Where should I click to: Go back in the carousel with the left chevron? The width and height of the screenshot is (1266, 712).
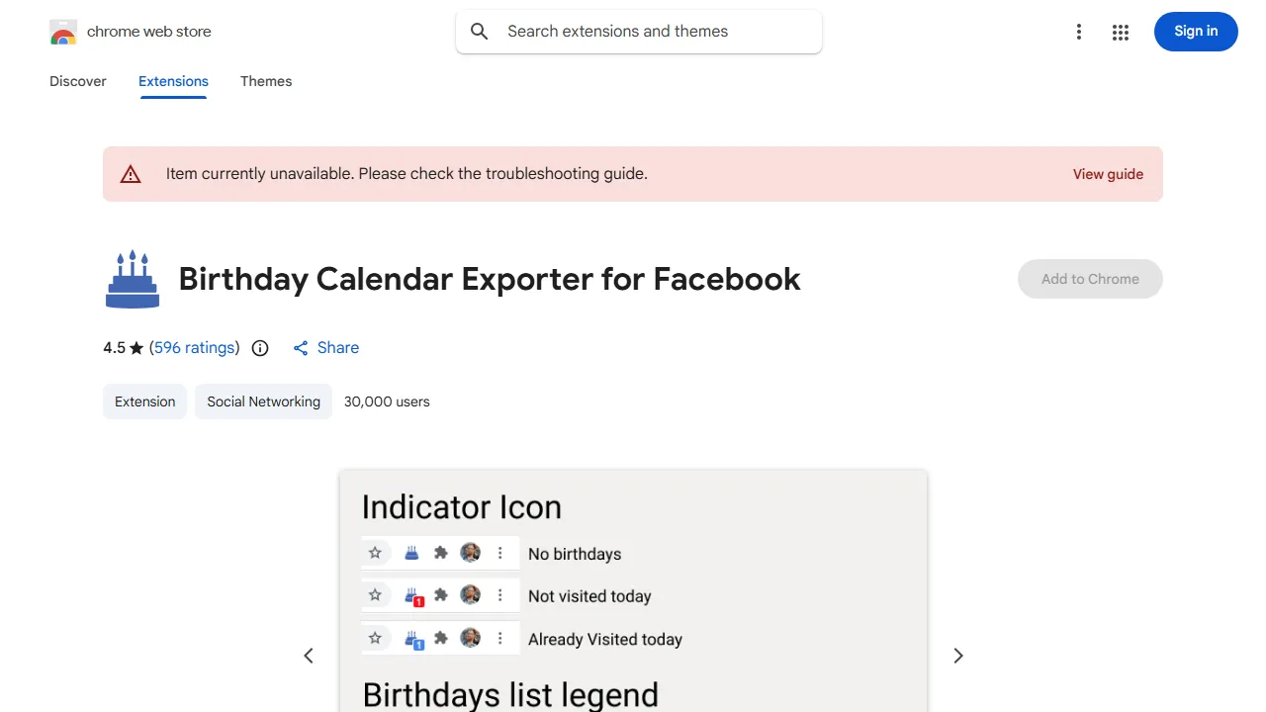click(309, 655)
